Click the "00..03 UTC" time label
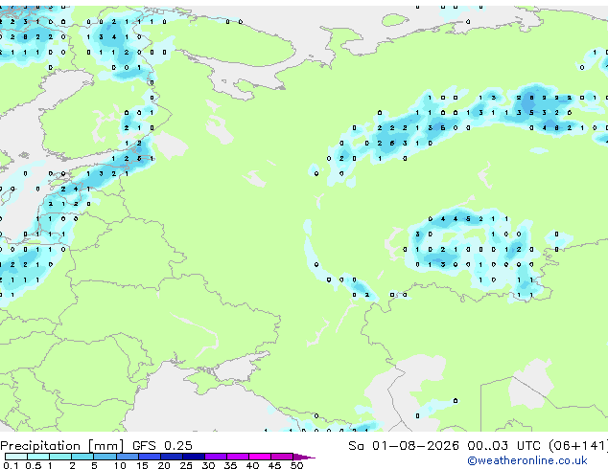This screenshot has height=469, width=608. click(503, 446)
